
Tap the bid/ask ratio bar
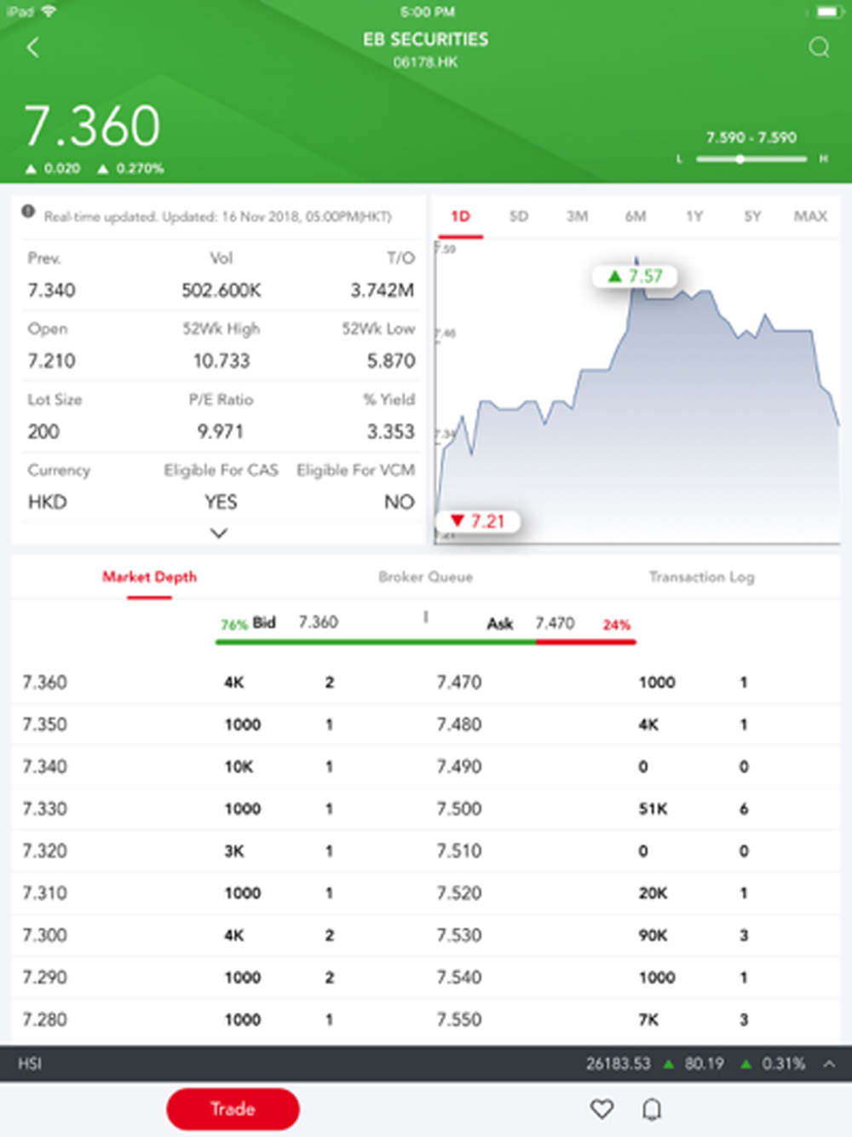426,642
